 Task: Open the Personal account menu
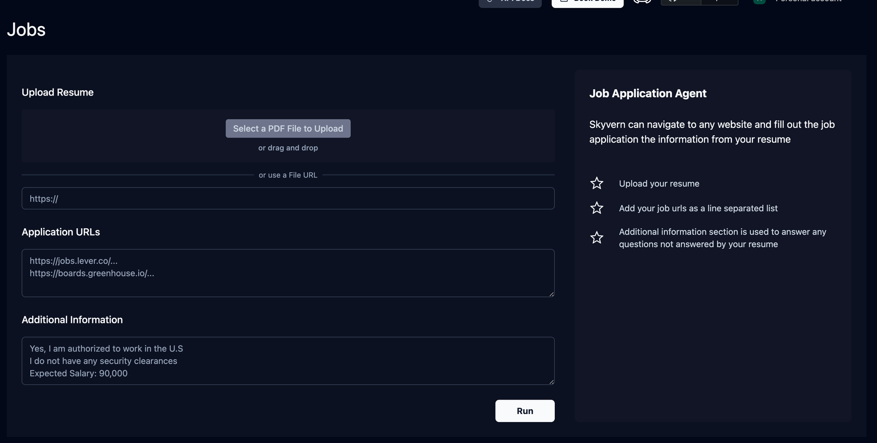coord(808,2)
